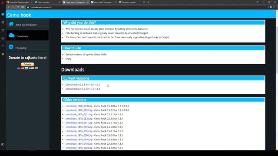Screen dimensions: 278x156
Task: Click the 'Older versions' section header
Action: pyautogui.click(x=163, y=100)
